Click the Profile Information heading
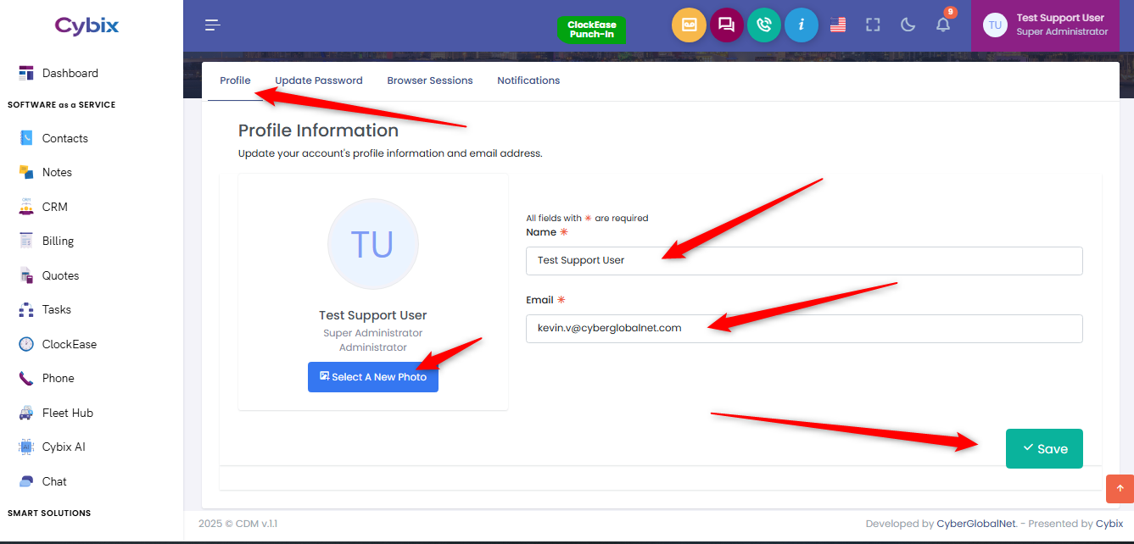Image resolution: width=1134 pixels, height=544 pixels. click(318, 130)
